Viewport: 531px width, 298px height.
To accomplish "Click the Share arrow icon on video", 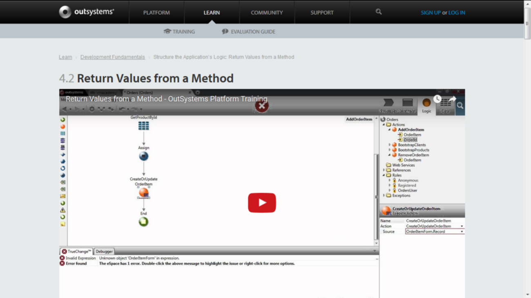I will [x=452, y=99].
